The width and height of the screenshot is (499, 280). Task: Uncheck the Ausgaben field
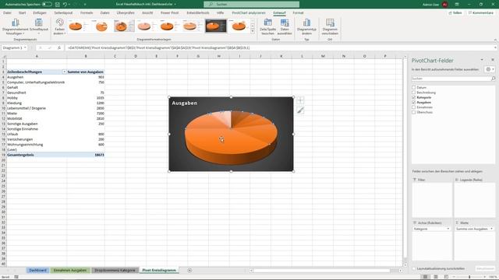pos(414,102)
